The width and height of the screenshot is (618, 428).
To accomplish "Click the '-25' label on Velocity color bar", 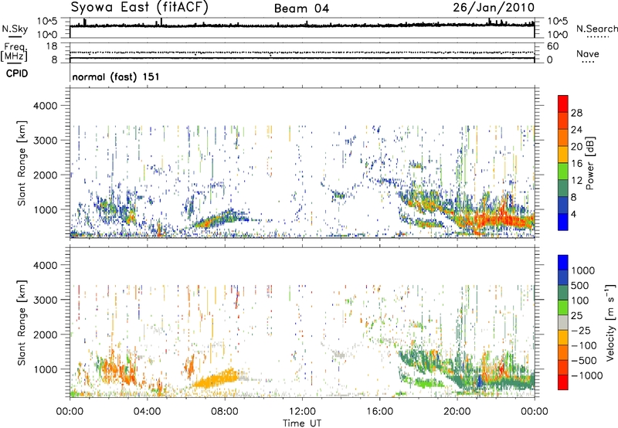I will (581, 331).
